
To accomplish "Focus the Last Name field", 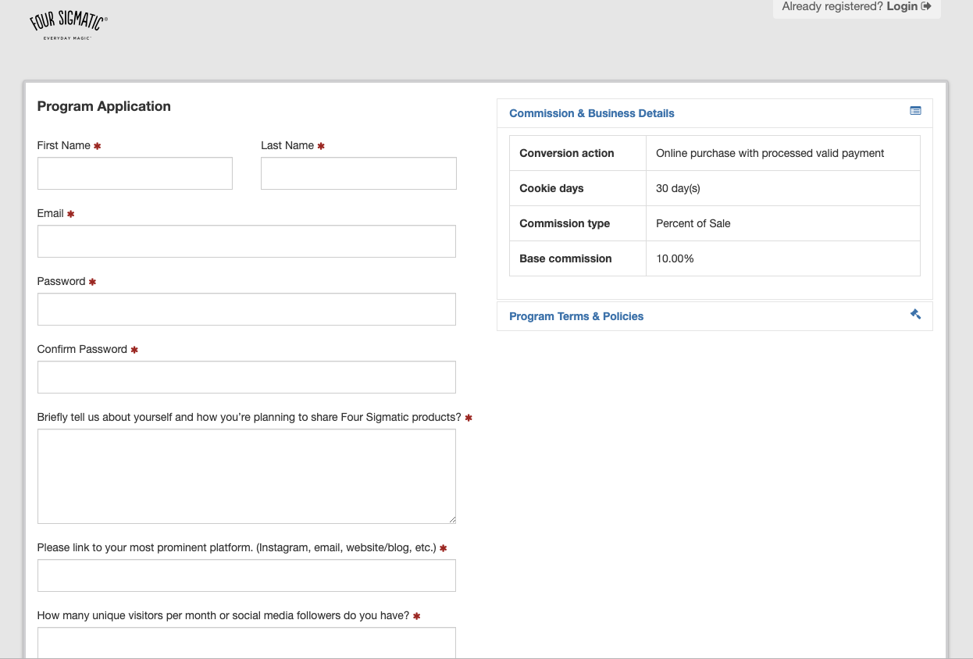I will pyautogui.click(x=358, y=173).
